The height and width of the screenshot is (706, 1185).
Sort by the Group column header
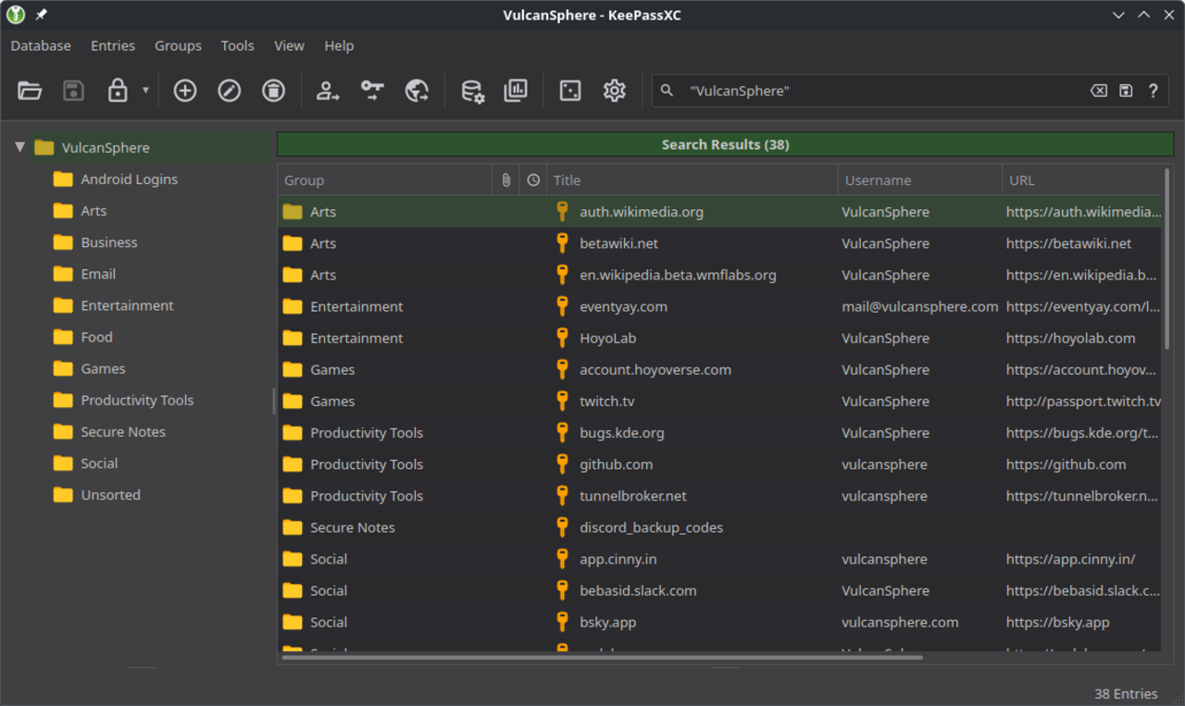[x=384, y=180]
